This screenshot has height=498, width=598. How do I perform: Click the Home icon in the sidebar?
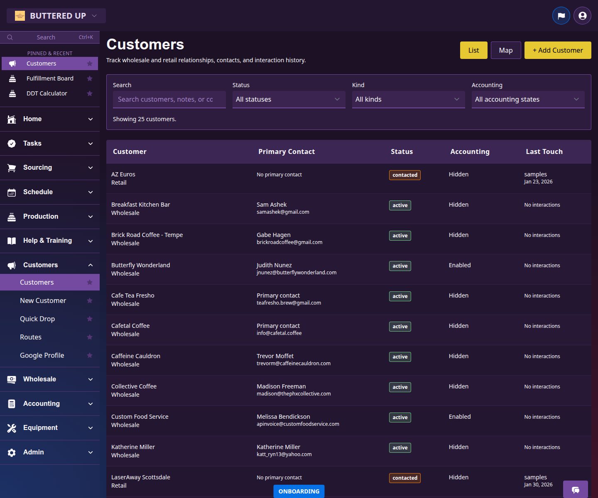pos(12,119)
